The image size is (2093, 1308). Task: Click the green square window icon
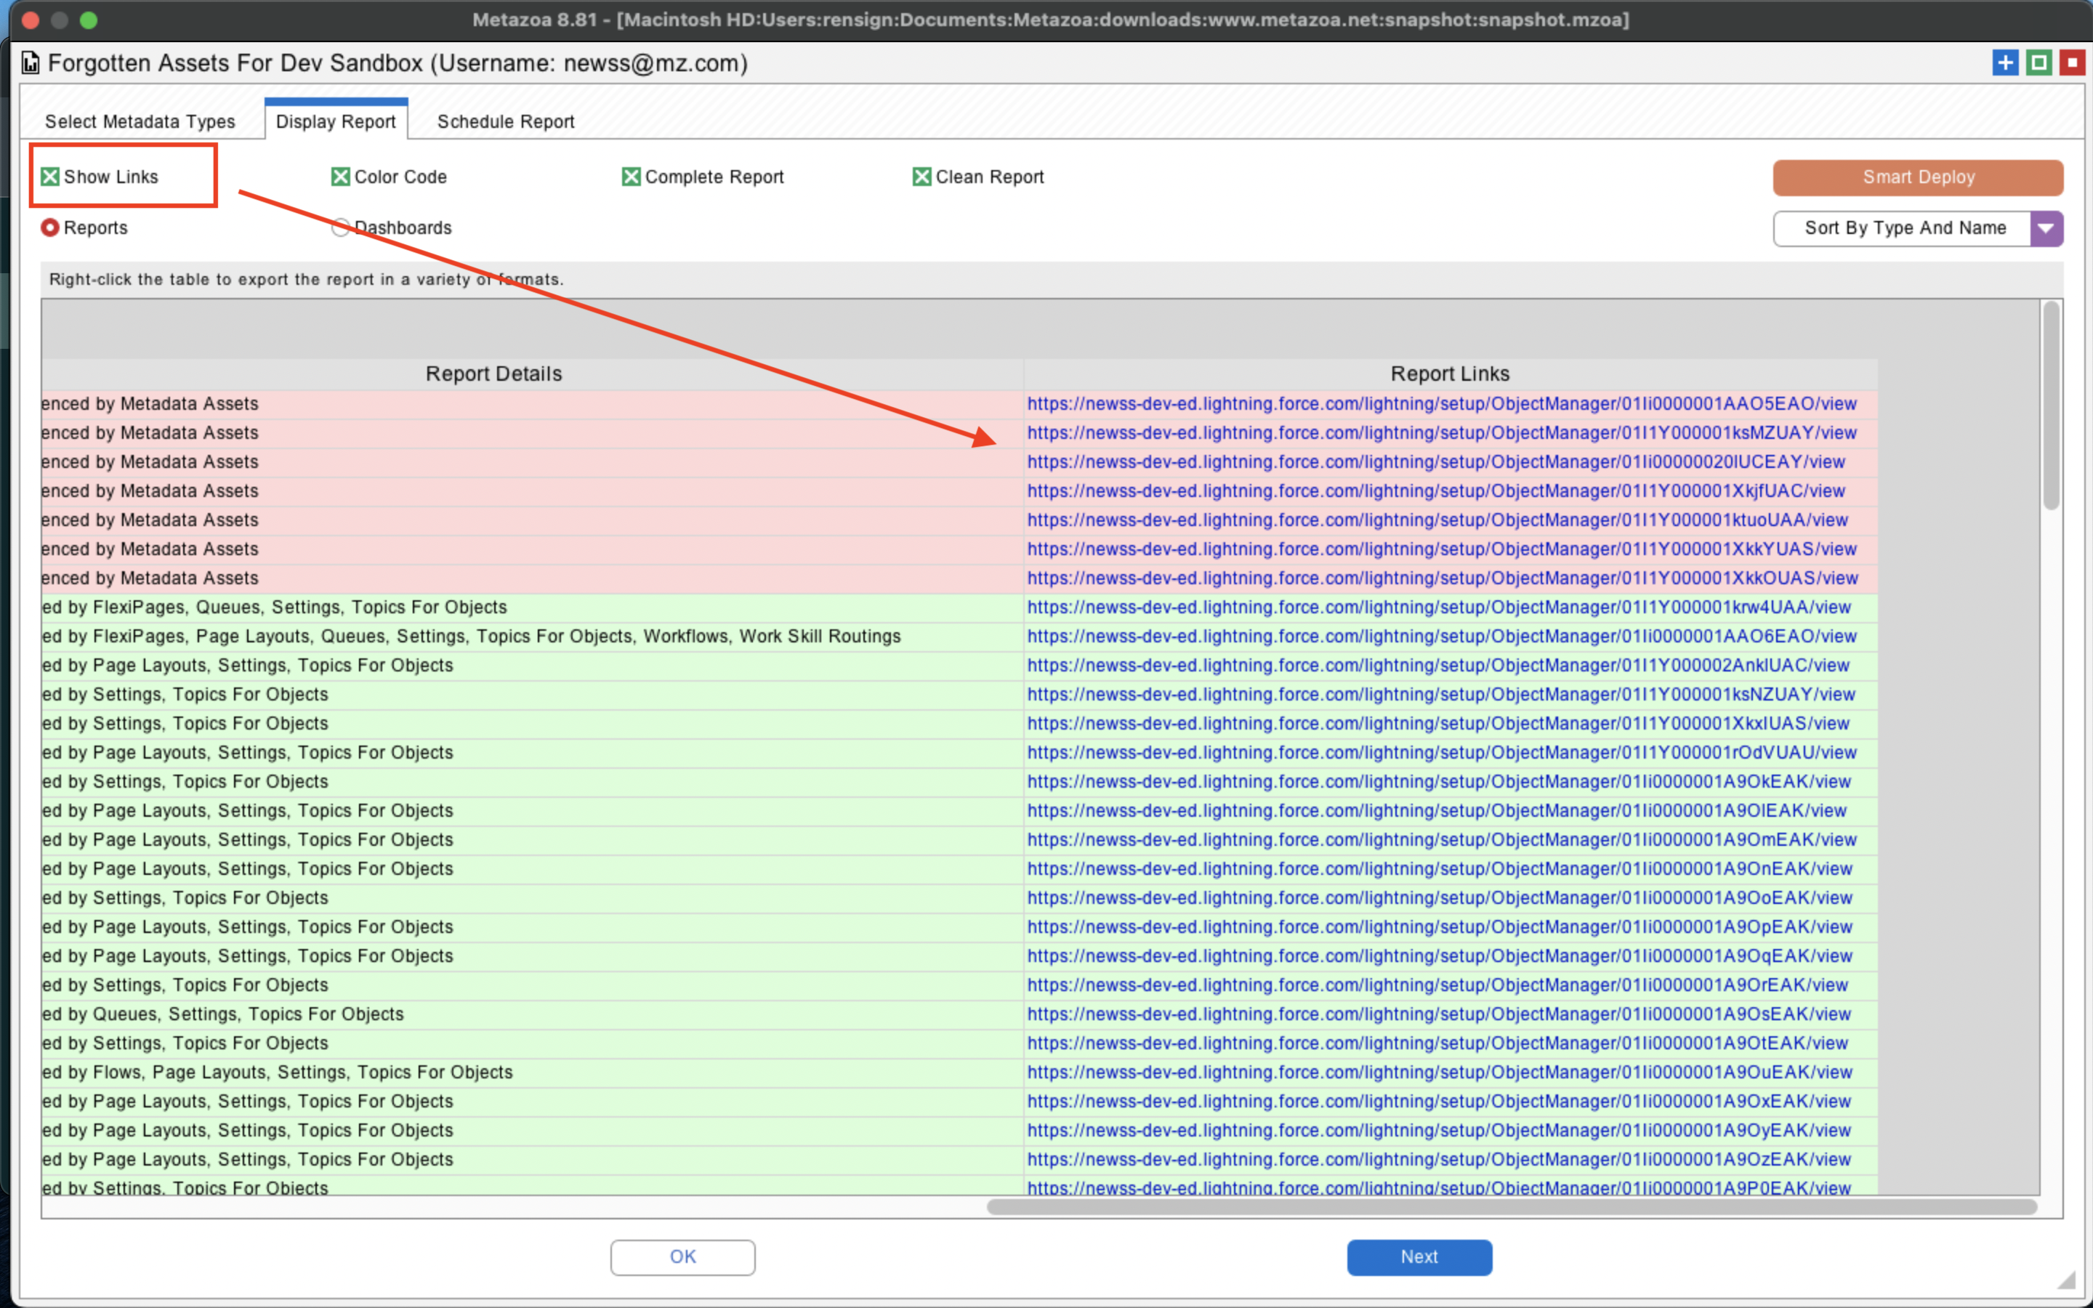click(2038, 62)
